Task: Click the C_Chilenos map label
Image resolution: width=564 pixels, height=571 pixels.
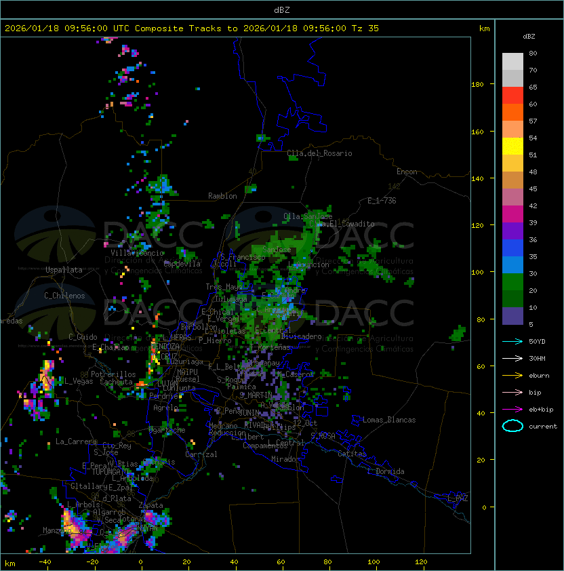Action: click(x=64, y=296)
